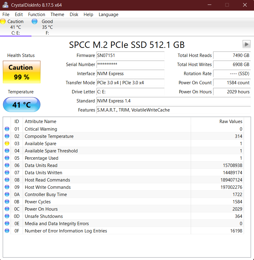The height and width of the screenshot is (260, 254).
Task: Select the Available Spare Threshold attribute name
Action: coord(51,151)
